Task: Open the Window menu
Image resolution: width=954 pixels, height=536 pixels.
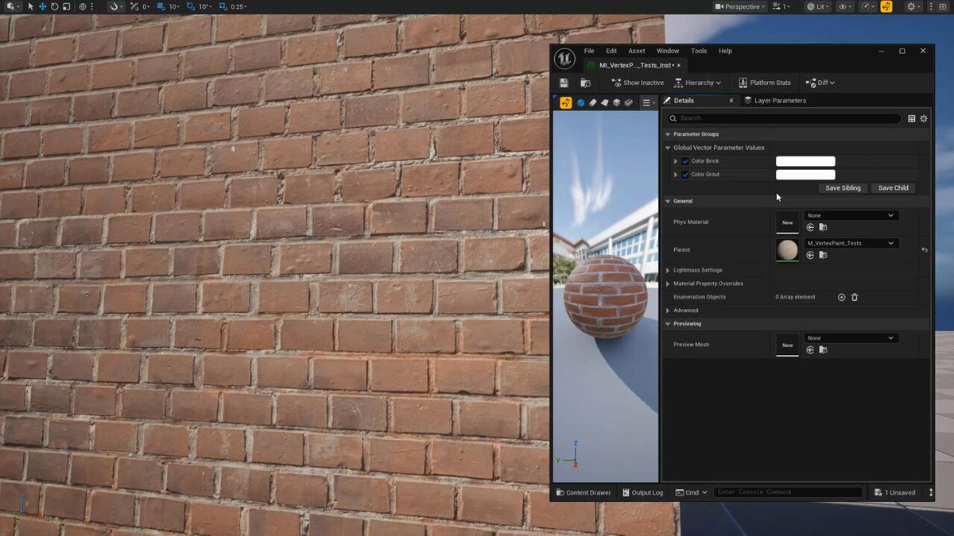Action: [x=668, y=51]
